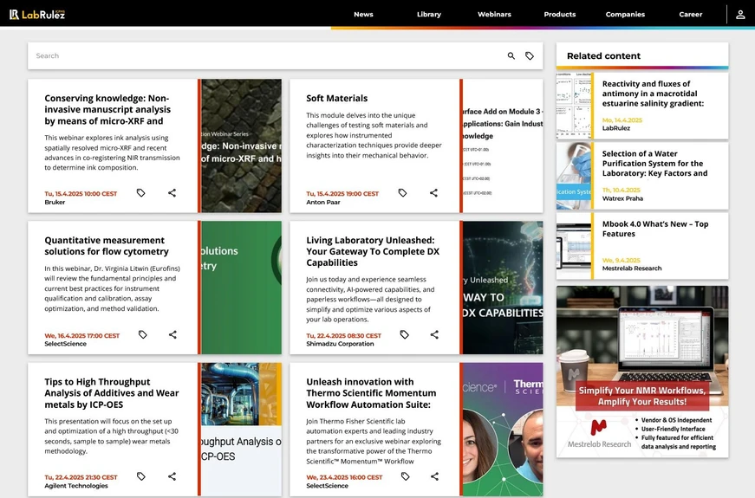Screen dimensions: 755x498
Task: Open Conserving knowledge manuscript analysis webinar title
Action: 107,110
